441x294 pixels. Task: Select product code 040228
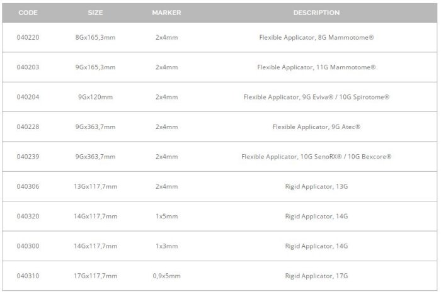pos(28,127)
